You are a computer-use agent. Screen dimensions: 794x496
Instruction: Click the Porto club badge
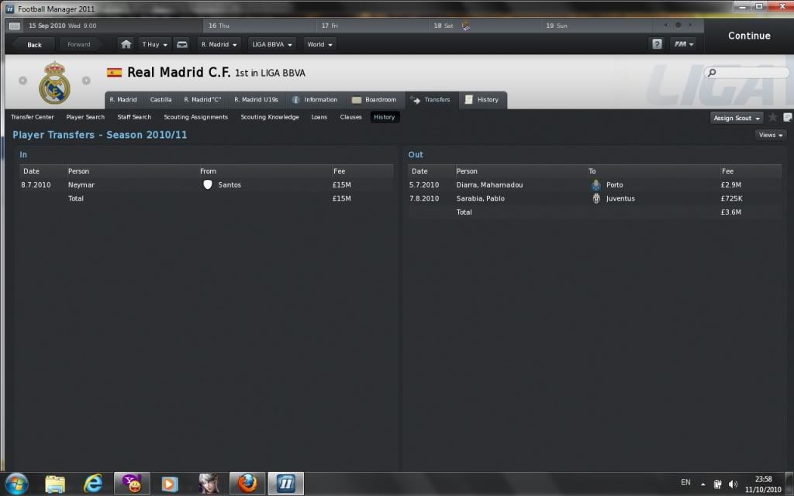tap(596, 184)
